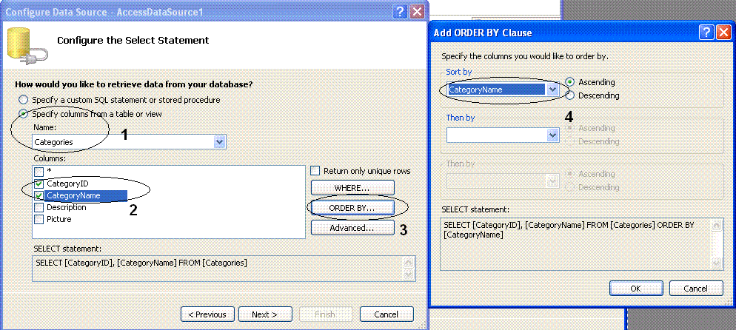Image resolution: width=736 pixels, height=330 pixels.
Task: Go back with the Previous button
Action: coord(207,314)
